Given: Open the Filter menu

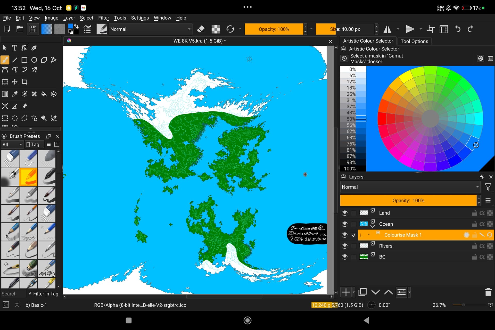Looking at the screenshot, I should click(103, 18).
